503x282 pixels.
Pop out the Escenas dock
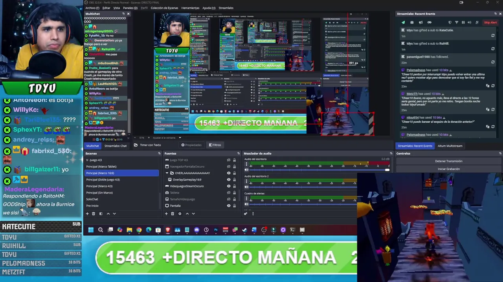tap(159, 154)
